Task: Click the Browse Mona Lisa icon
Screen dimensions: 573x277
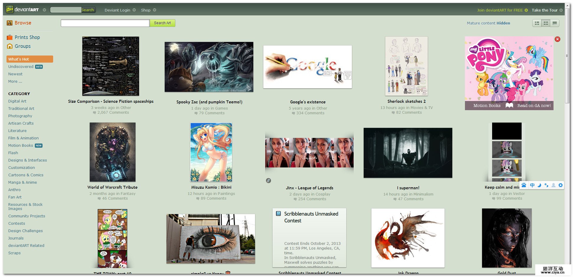Action: pyautogui.click(x=10, y=23)
